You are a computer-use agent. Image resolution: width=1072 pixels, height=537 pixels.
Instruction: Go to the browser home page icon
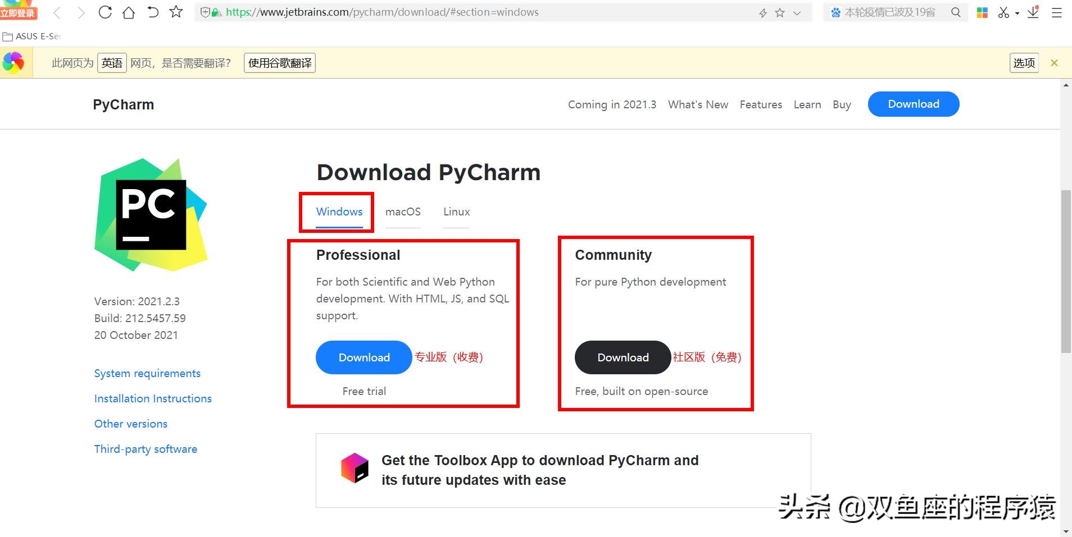coord(129,12)
